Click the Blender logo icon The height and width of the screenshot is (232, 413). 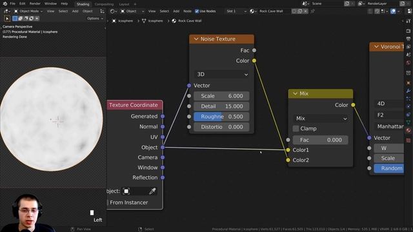coord(5,4)
